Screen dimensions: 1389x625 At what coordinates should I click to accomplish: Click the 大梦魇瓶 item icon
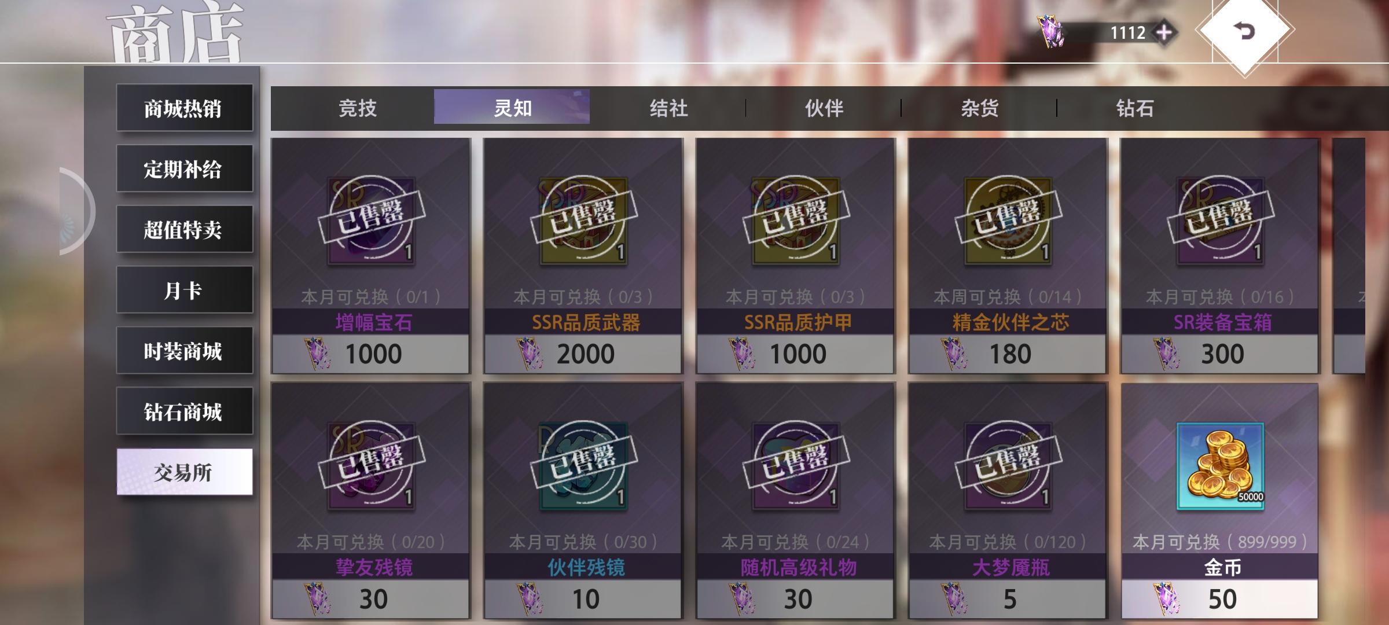pos(1008,466)
